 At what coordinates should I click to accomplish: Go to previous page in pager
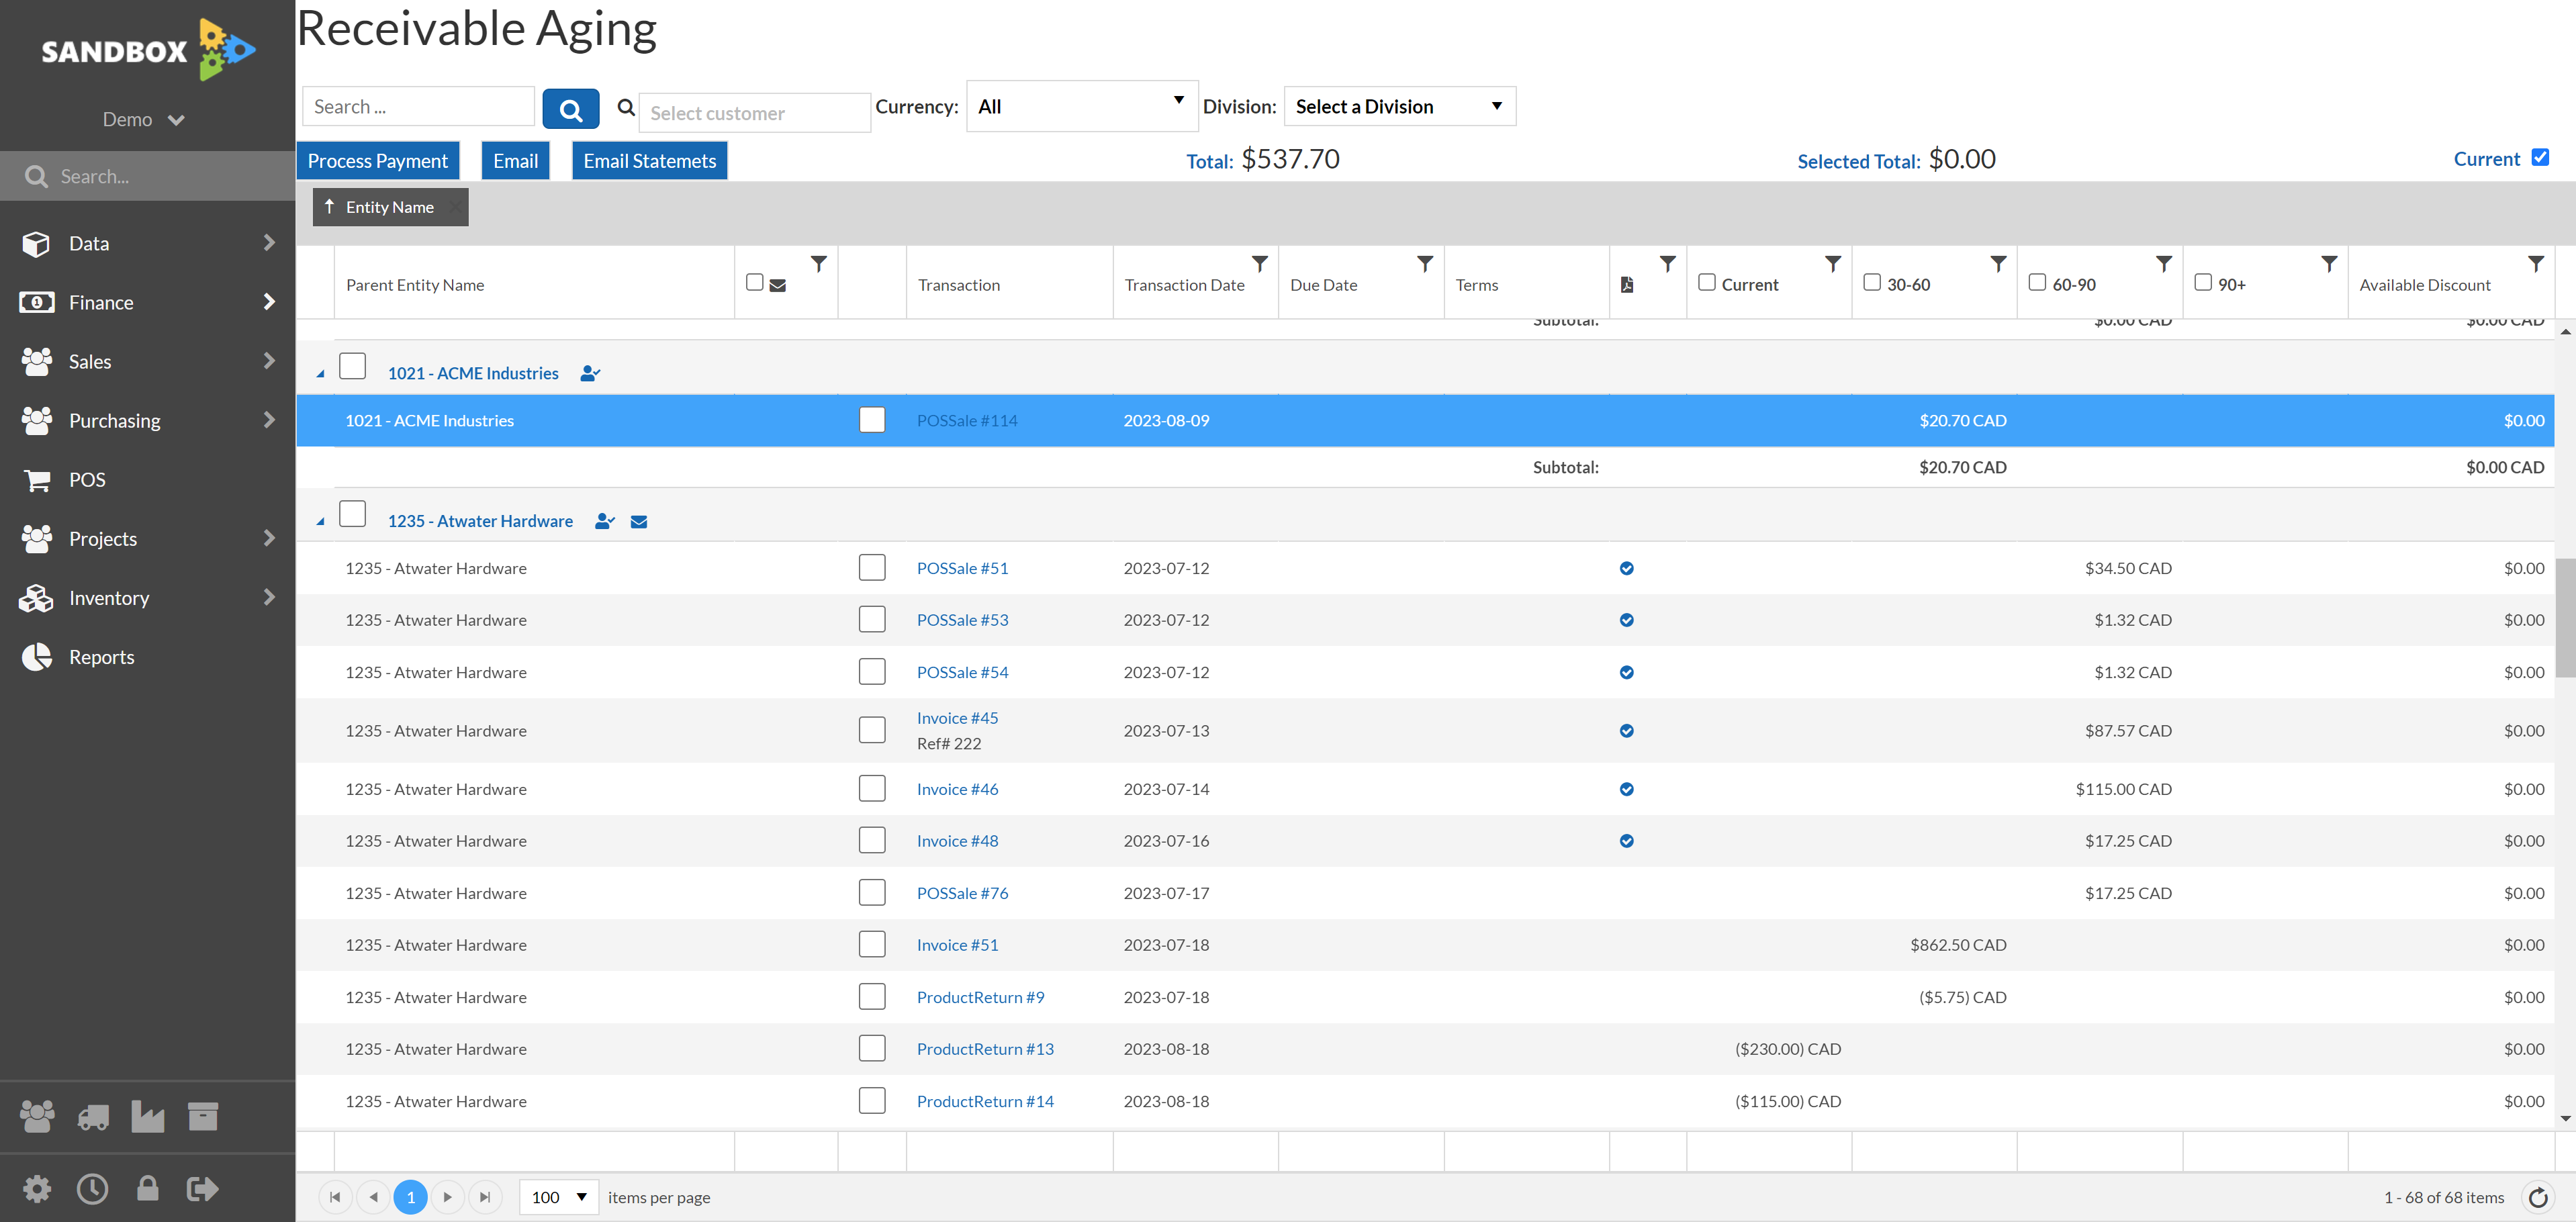click(373, 1197)
